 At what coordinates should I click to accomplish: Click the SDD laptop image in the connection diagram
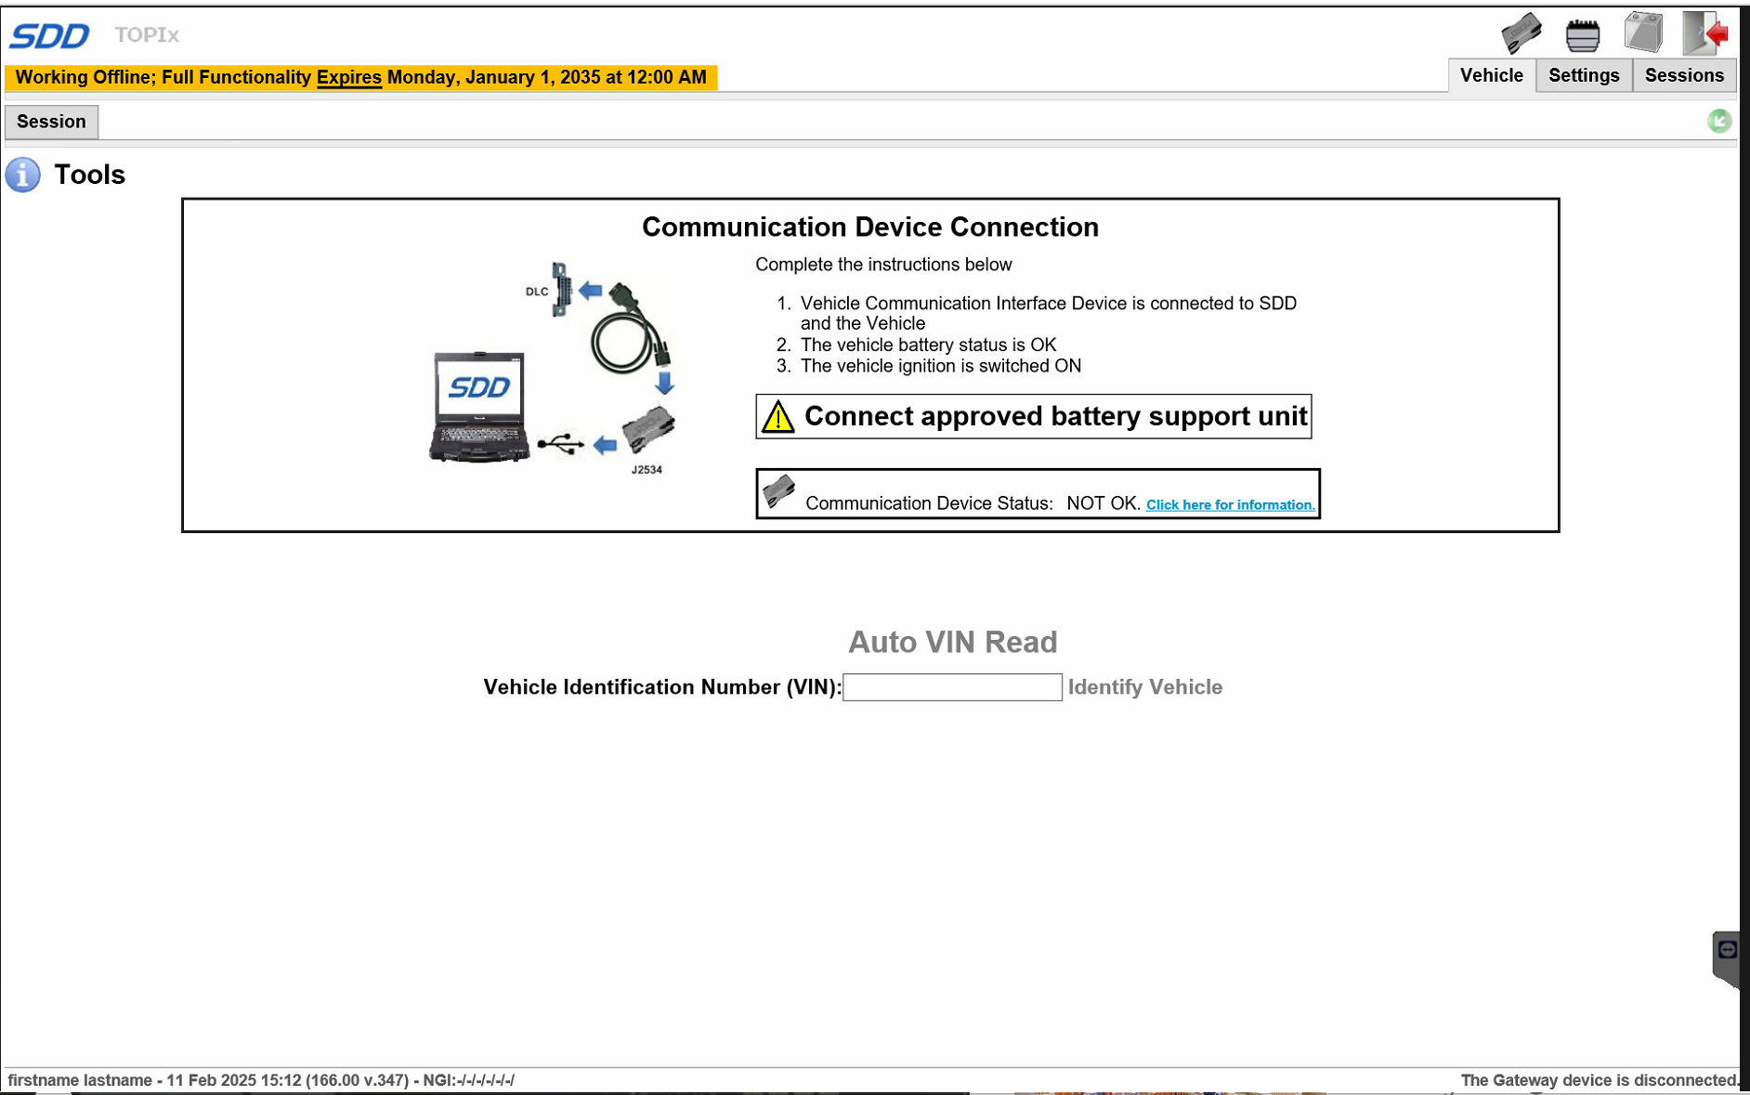tap(479, 406)
